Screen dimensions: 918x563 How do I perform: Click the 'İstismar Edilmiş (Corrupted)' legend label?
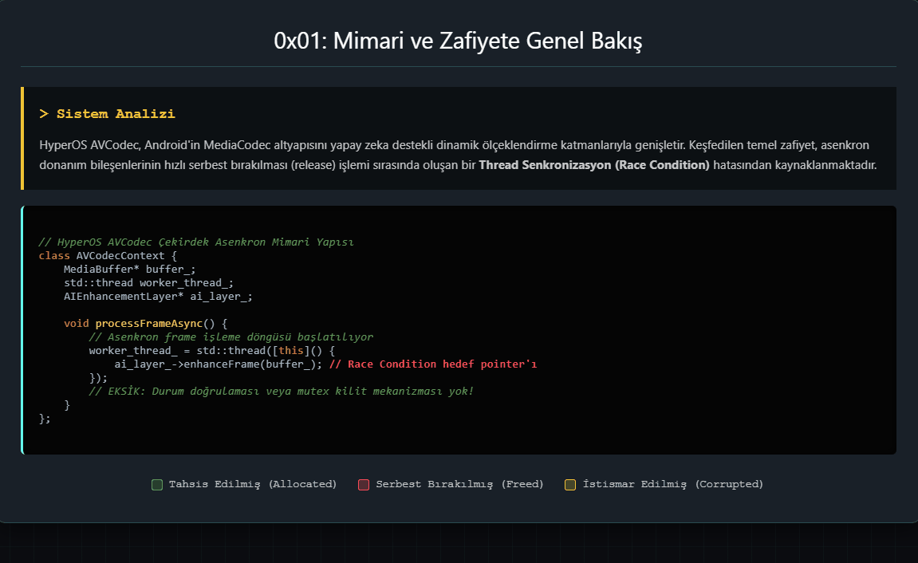pyautogui.click(x=672, y=484)
